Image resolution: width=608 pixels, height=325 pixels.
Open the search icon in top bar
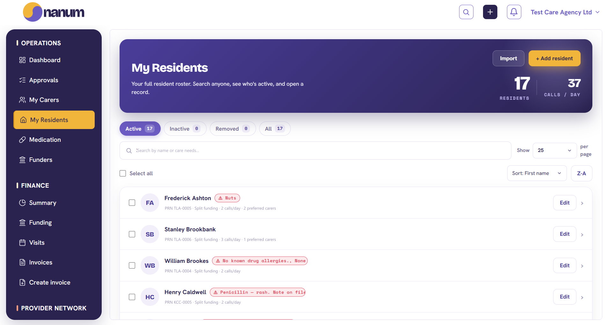[466, 12]
